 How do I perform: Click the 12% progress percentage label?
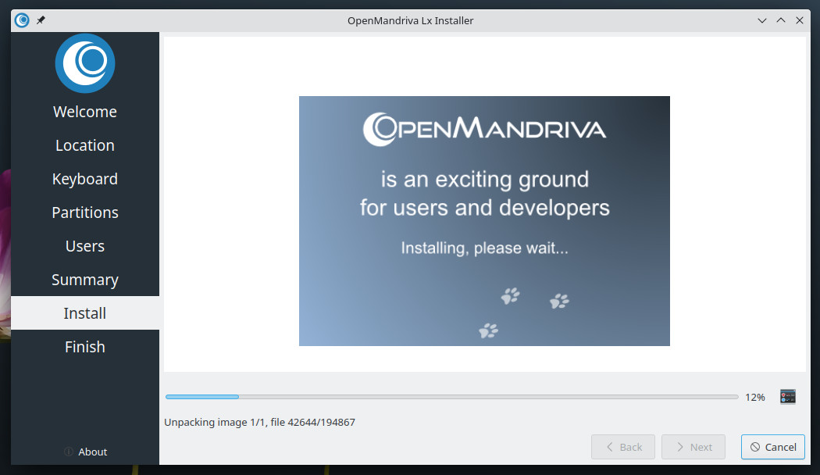[755, 397]
